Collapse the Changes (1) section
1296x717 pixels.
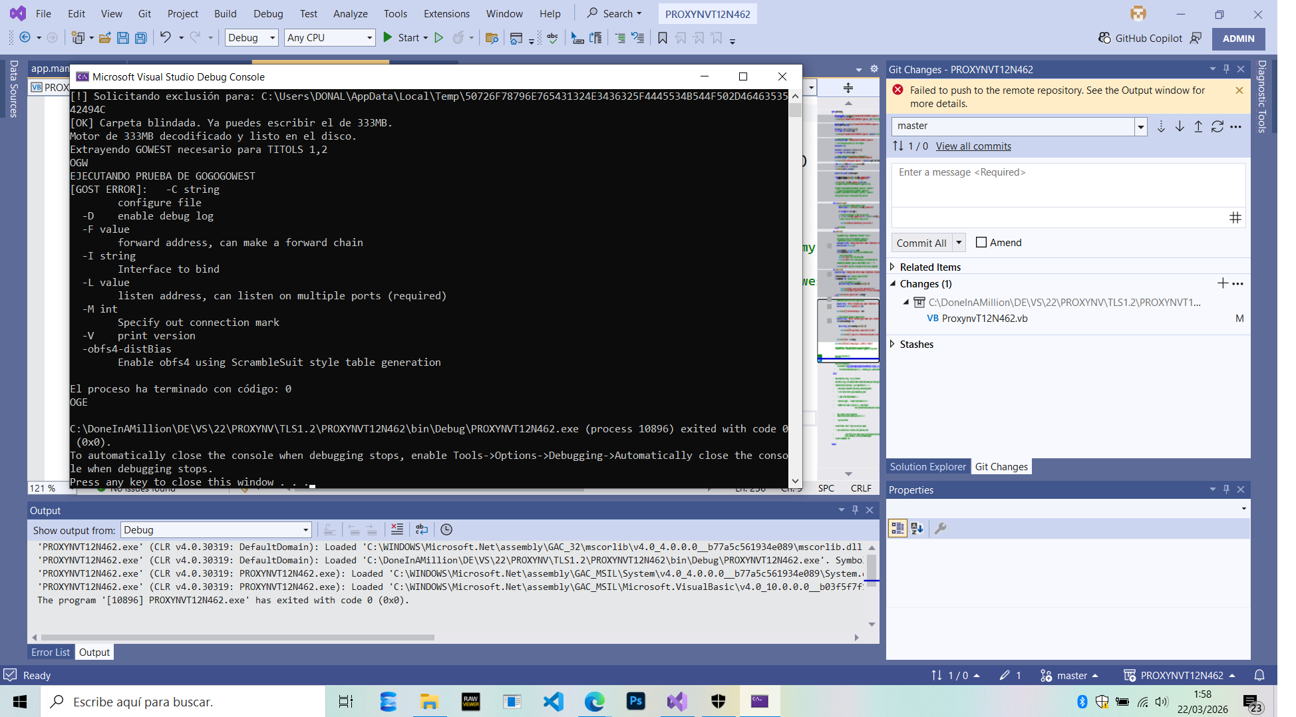893,283
